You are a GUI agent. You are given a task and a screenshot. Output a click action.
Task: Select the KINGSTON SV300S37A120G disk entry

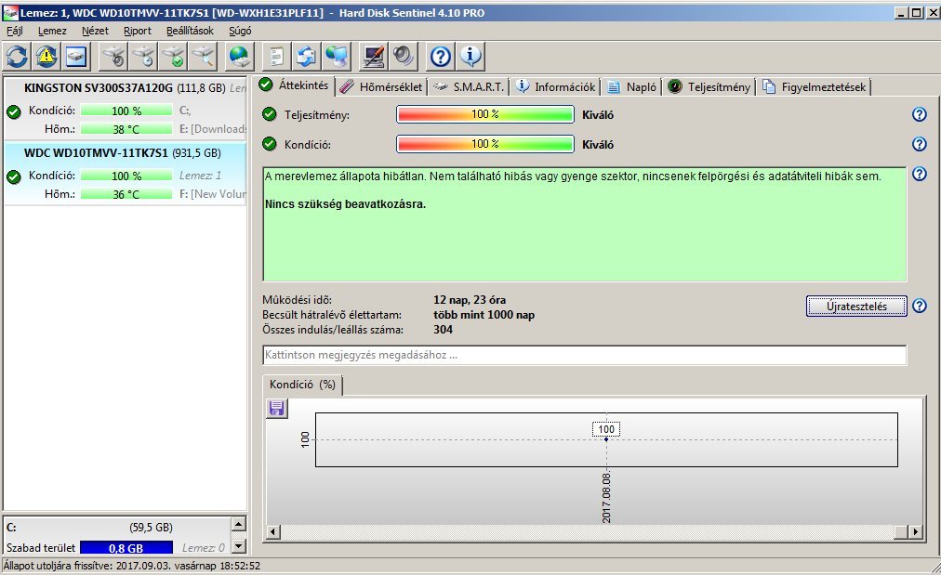tap(126, 108)
